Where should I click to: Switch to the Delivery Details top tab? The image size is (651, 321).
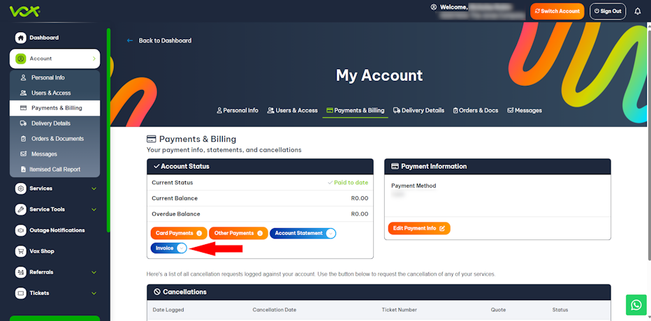[418, 110]
